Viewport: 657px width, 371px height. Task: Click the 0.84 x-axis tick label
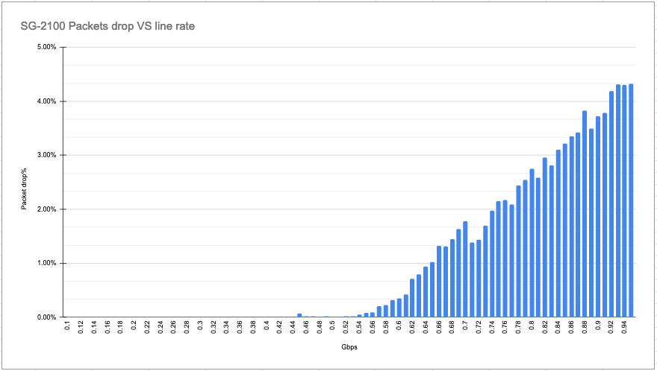point(558,326)
